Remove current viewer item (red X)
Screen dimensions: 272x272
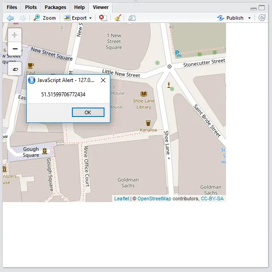pyautogui.click(x=103, y=18)
